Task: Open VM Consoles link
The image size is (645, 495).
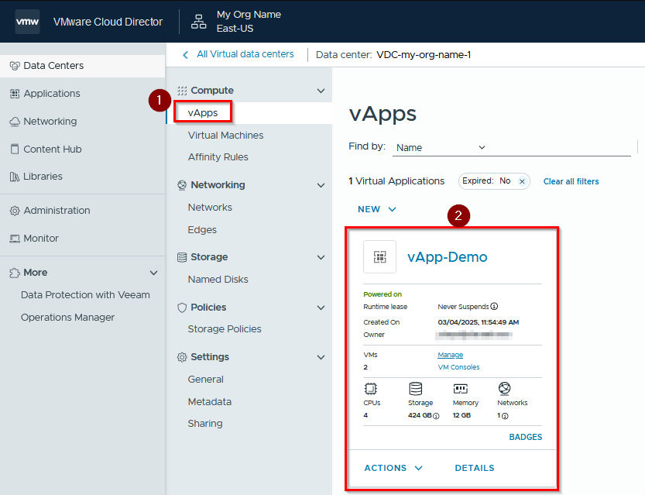Action: click(458, 367)
